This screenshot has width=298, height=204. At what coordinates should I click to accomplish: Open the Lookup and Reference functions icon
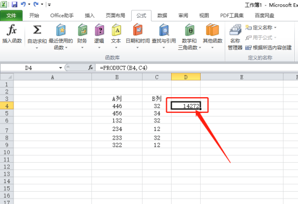coord(164,30)
